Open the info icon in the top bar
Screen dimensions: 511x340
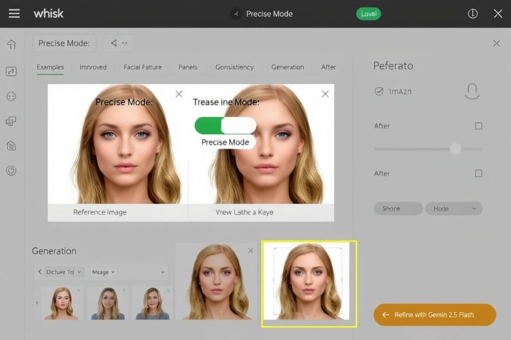pyautogui.click(x=472, y=14)
